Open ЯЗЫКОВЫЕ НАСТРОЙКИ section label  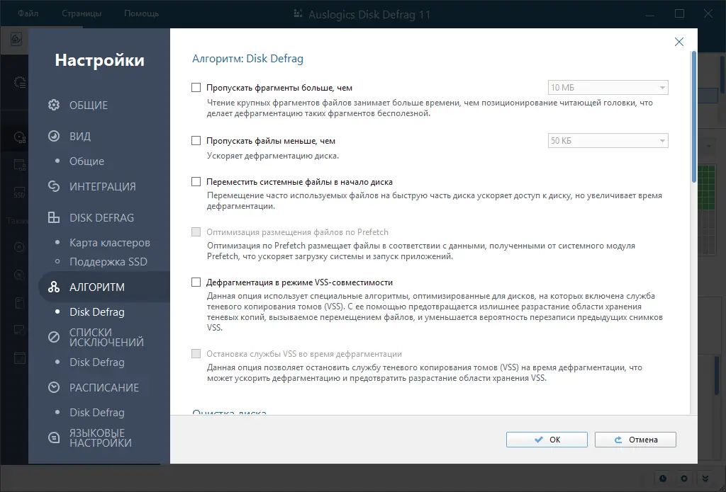coord(101,438)
